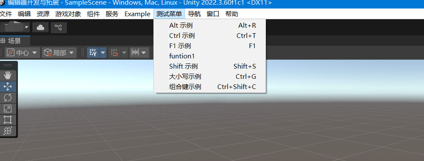Open the 局部 handle rotation dropdown
The height and width of the screenshot is (161, 424).
[x=59, y=53]
